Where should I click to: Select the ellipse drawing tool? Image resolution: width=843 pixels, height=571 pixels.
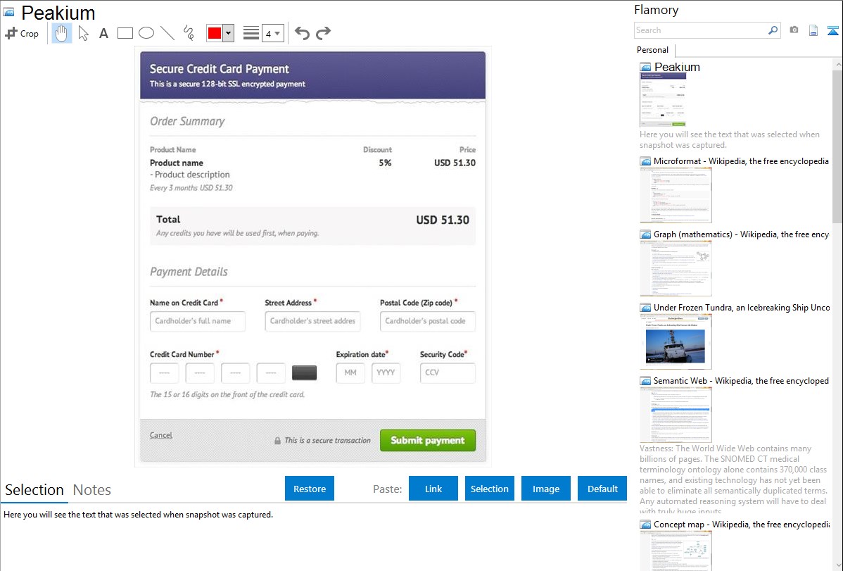tap(146, 33)
